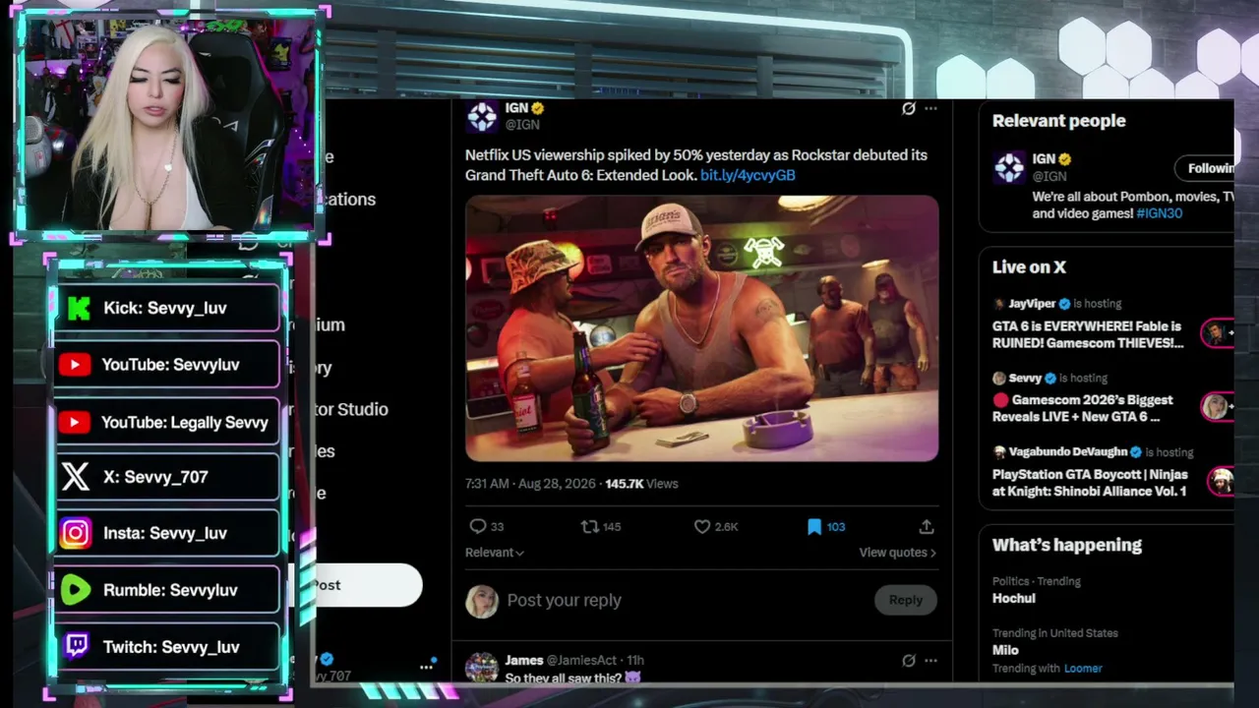The height and width of the screenshot is (708, 1259).
Task: Open Sevvy's live broadcast thumbnail
Action: (x=1218, y=406)
